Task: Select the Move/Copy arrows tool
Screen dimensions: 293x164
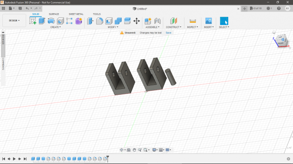Action: [x=136, y=21]
